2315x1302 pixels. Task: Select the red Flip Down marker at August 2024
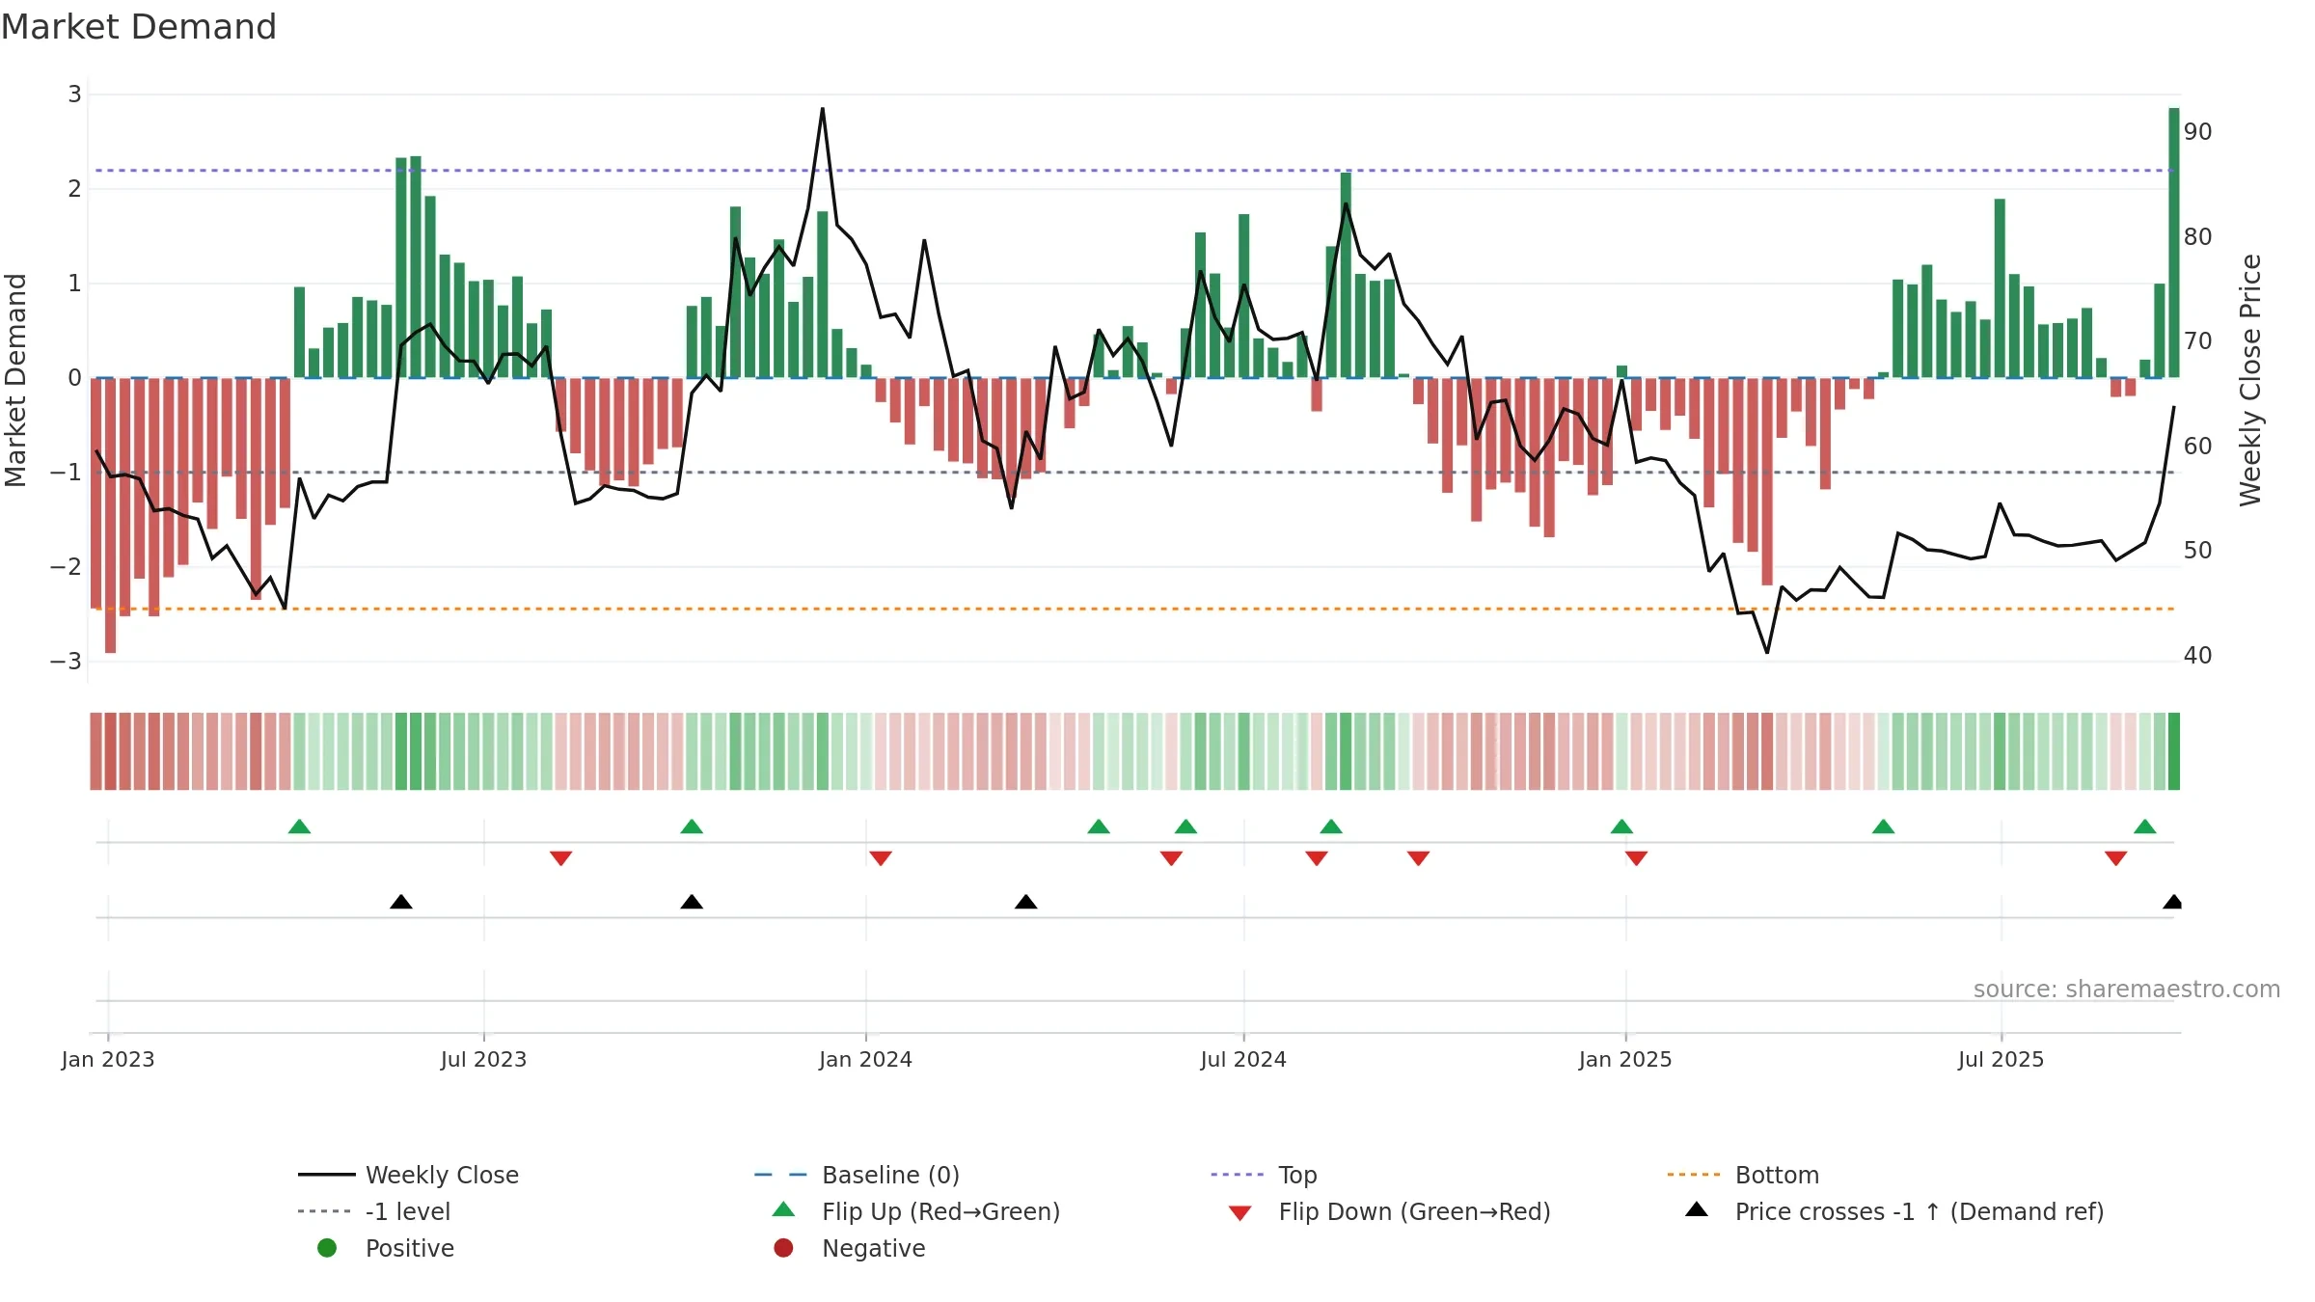[1317, 858]
